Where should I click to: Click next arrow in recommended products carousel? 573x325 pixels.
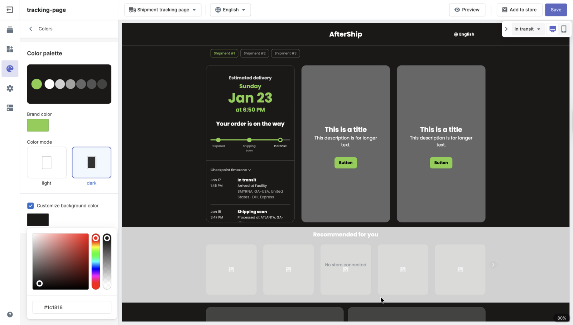coord(493,265)
